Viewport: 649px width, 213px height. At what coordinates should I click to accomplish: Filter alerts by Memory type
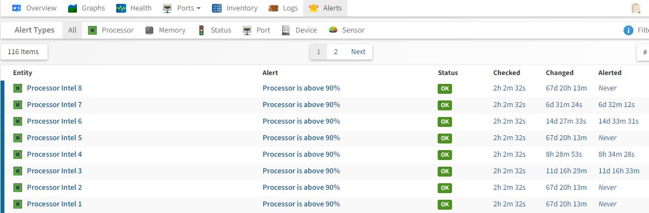click(x=166, y=30)
